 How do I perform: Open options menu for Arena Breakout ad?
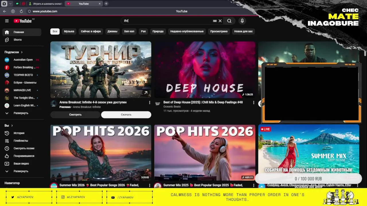[149, 102]
